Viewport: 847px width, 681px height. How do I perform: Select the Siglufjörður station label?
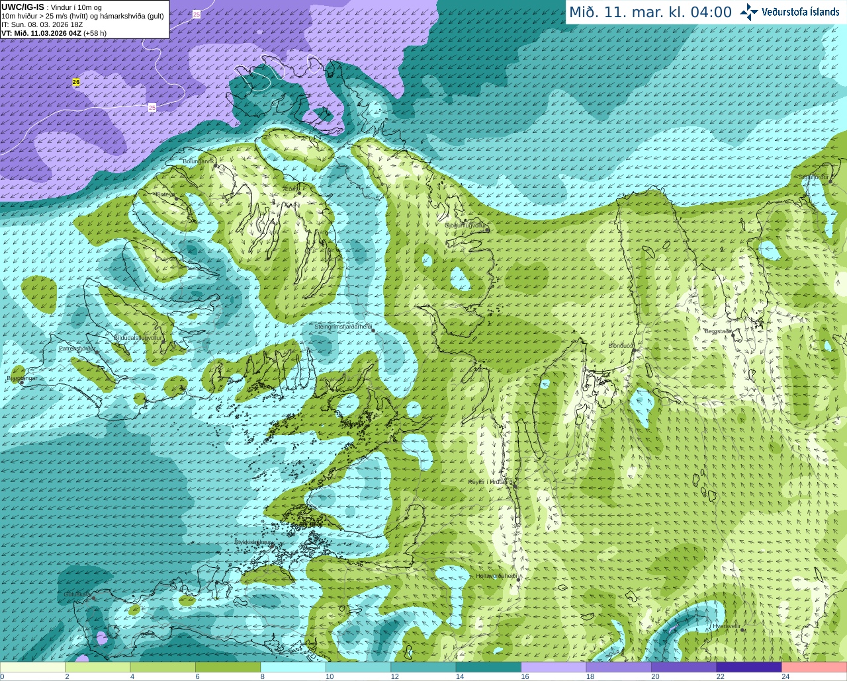click(814, 177)
